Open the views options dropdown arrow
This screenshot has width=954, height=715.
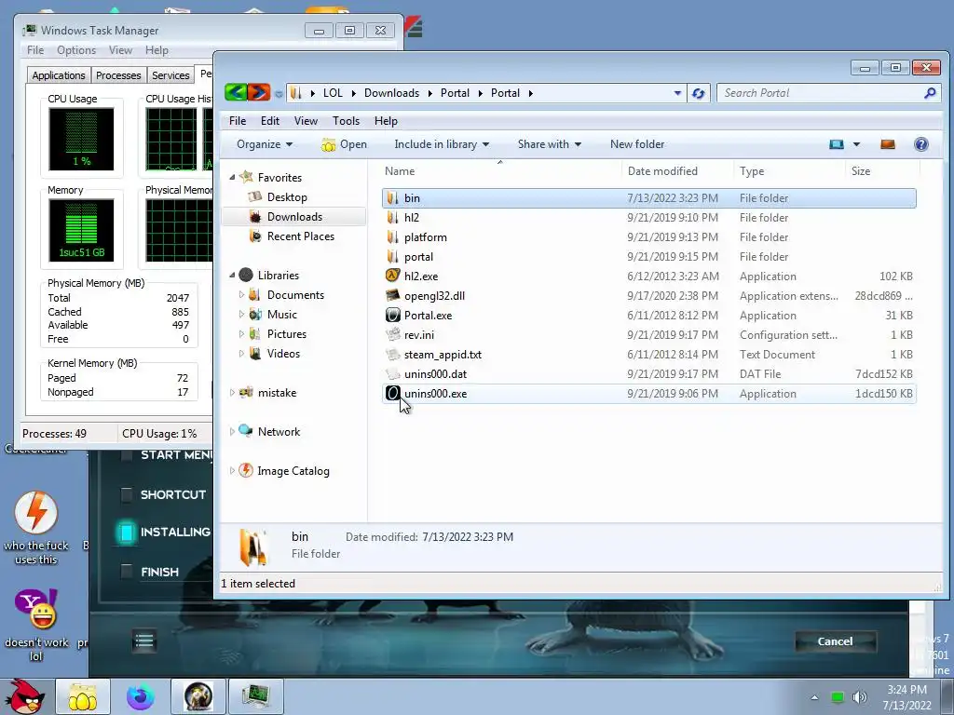tap(857, 144)
